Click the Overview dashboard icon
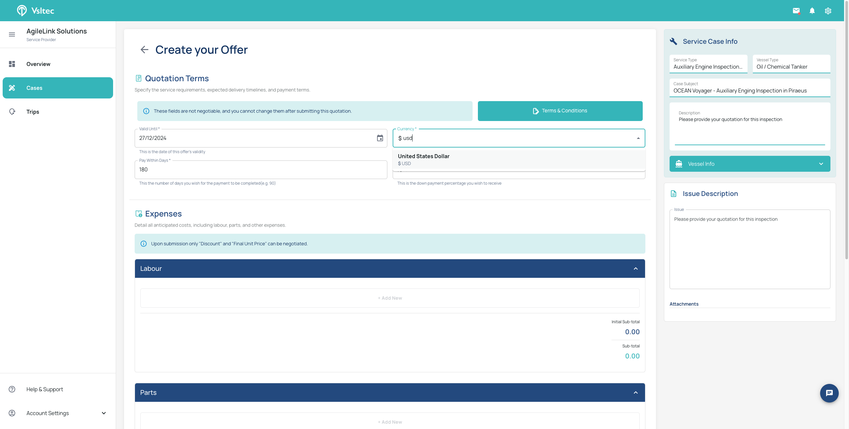 [x=12, y=64]
